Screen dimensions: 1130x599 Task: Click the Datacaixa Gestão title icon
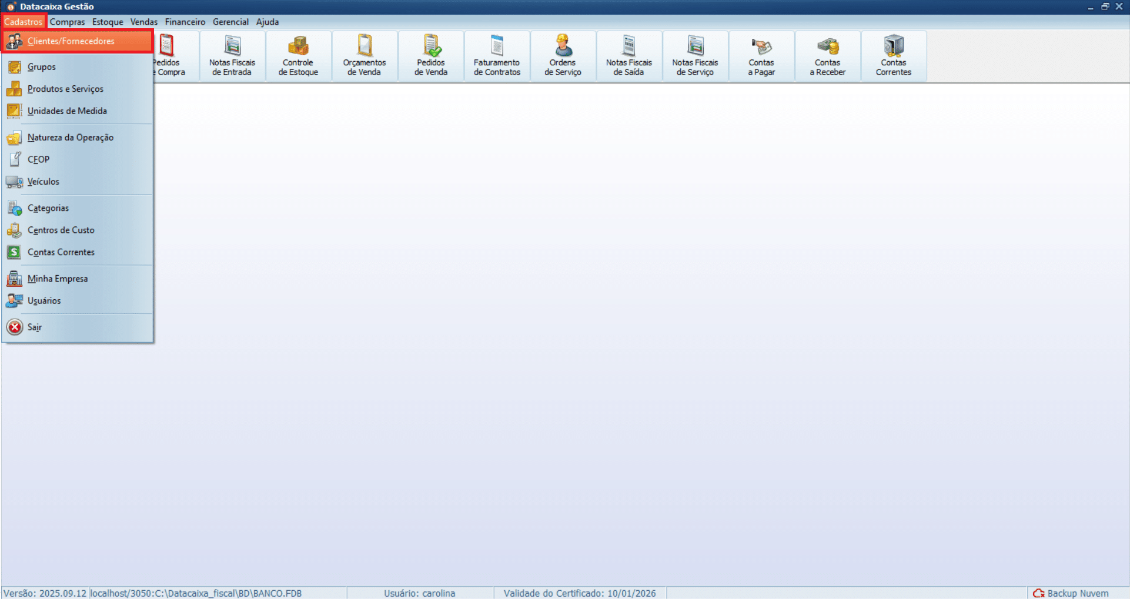click(x=11, y=6)
